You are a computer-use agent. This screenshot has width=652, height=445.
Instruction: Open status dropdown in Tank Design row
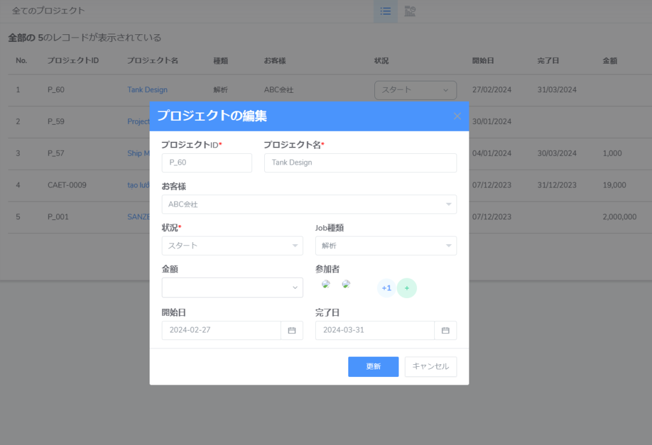pos(415,90)
